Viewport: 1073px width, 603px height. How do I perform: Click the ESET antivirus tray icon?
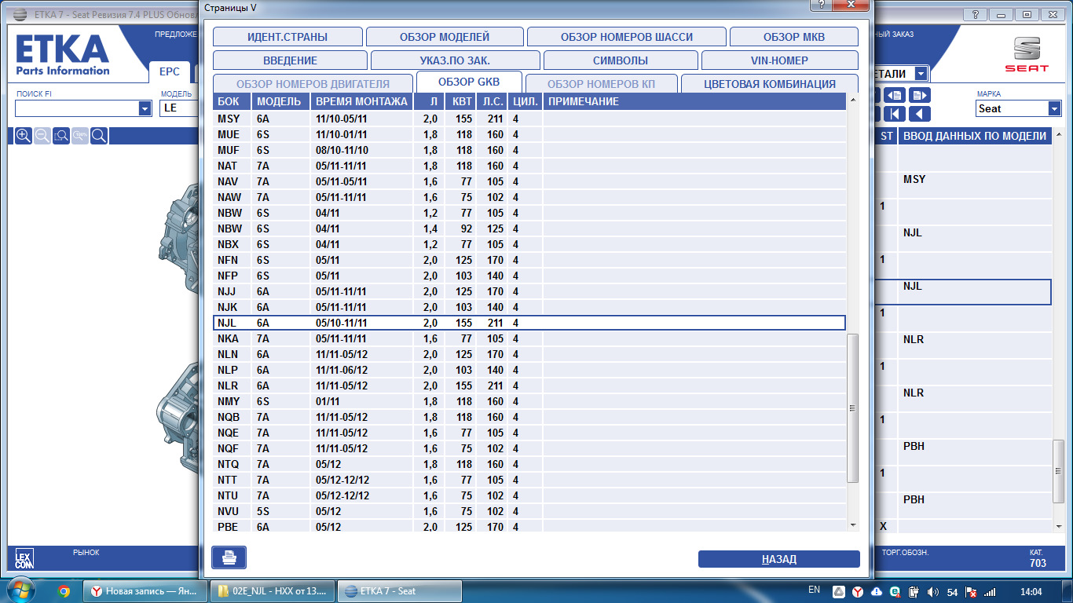pyautogui.click(x=895, y=591)
